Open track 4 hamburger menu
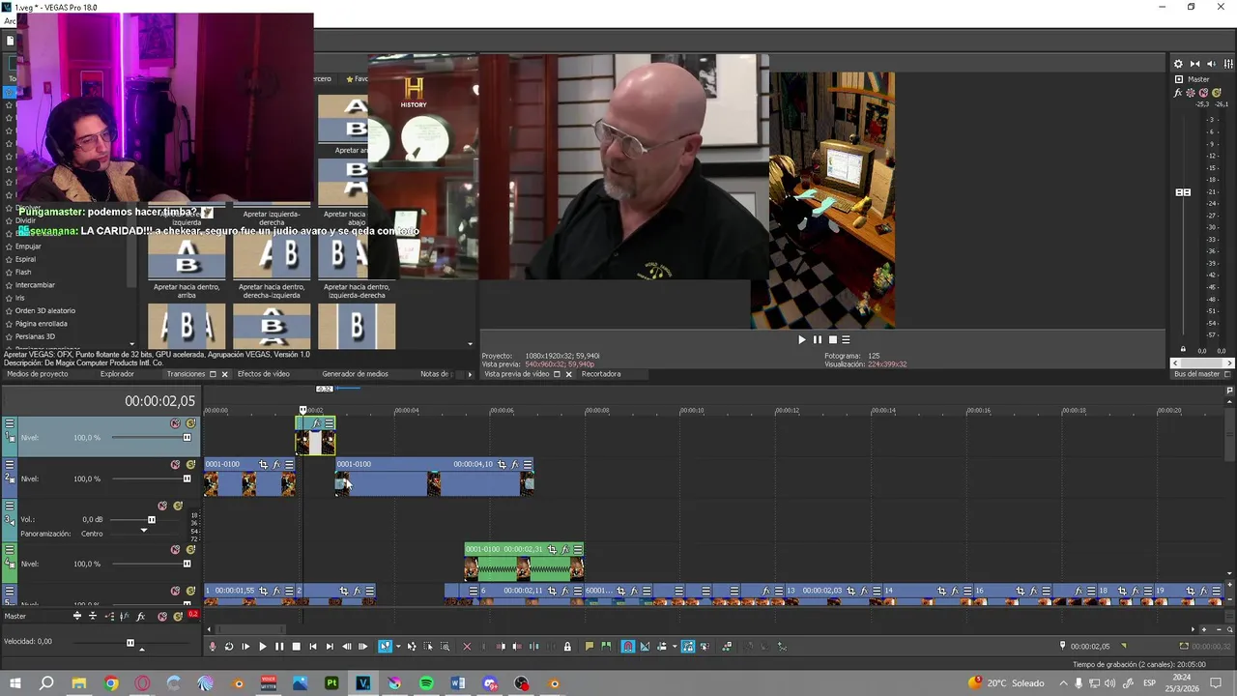Screen dimensions: 1237x696 pyautogui.click(x=10, y=550)
